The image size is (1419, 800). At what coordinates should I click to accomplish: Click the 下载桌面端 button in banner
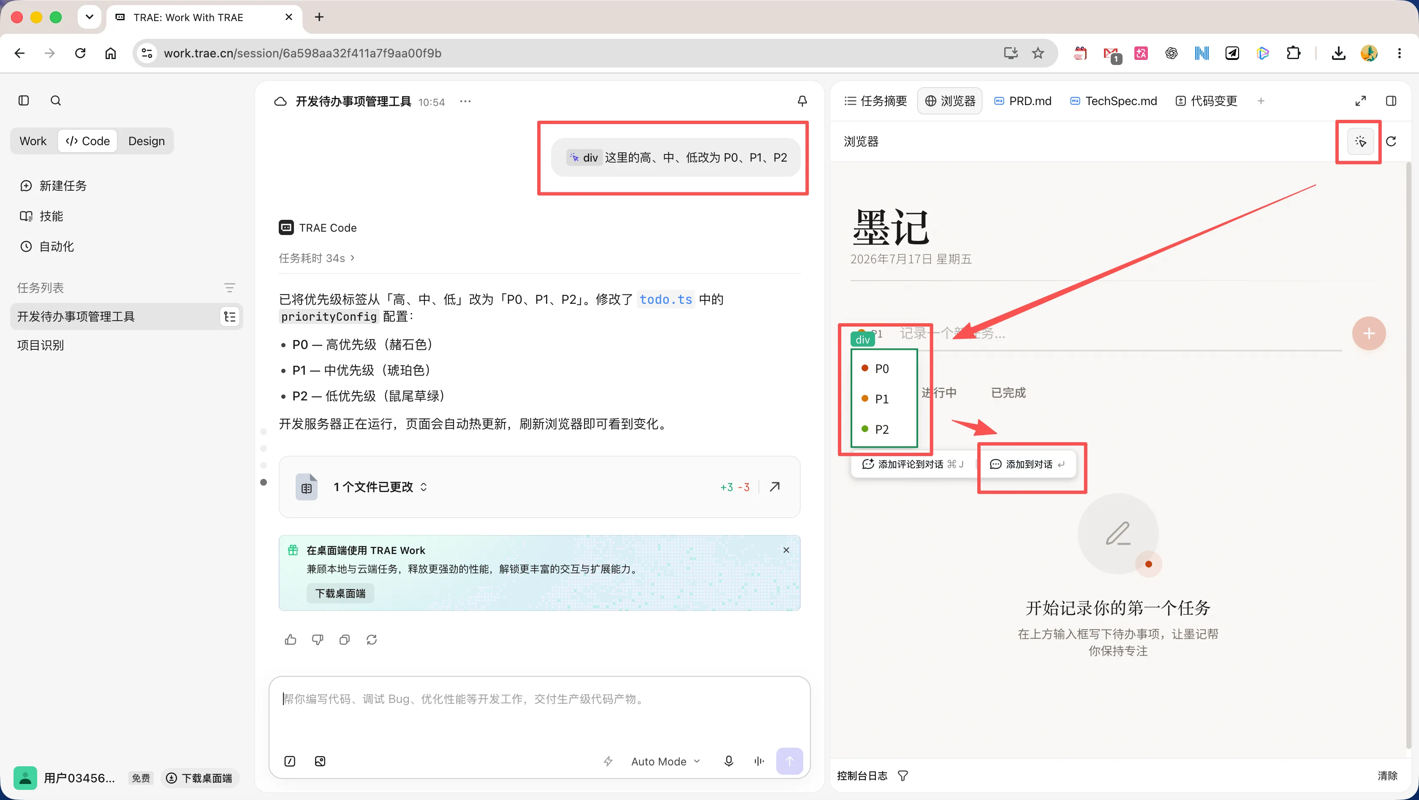[x=340, y=594]
